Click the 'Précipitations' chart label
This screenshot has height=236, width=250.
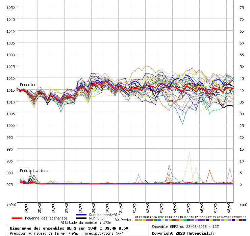click(34, 171)
